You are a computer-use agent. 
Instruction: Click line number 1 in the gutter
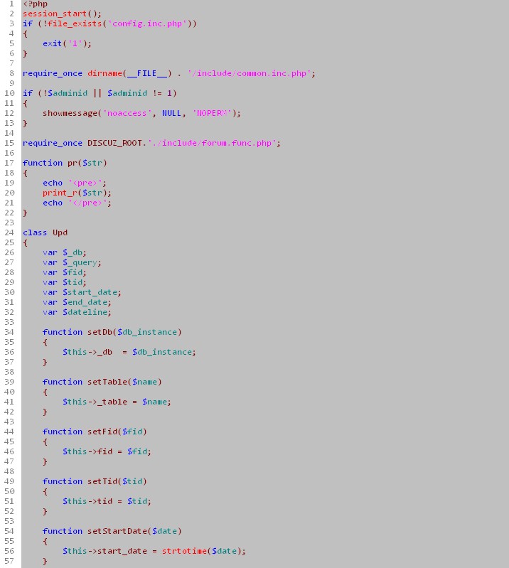pos(11,4)
